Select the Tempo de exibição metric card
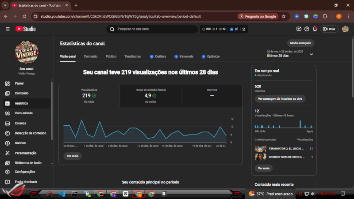 click(x=150, y=95)
